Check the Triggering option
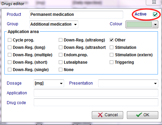 coord(111,62)
